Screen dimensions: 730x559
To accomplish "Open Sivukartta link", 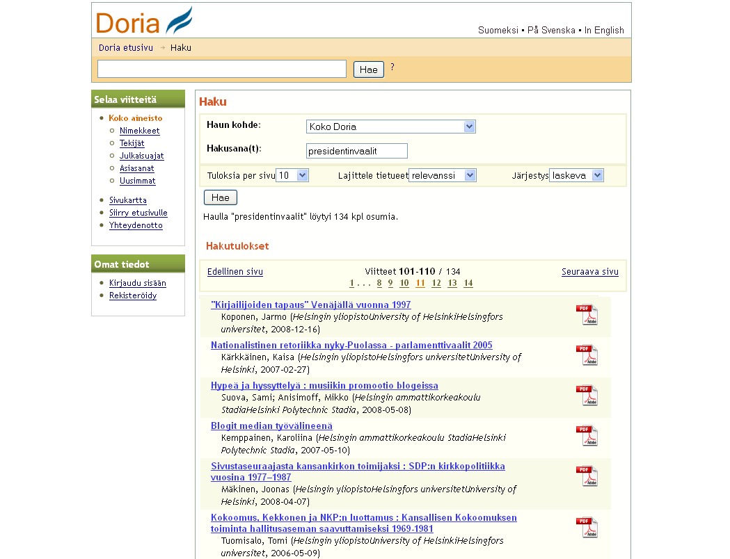I will tap(127, 200).
